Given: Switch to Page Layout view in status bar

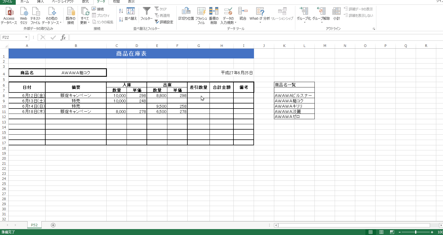Looking at the screenshot, I should tap(381, 232).
